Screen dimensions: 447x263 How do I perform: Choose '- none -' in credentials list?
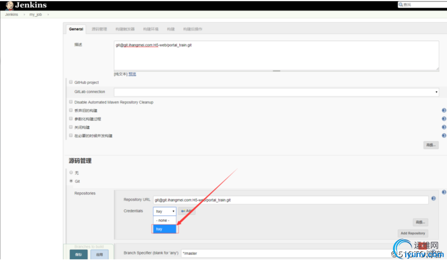click(165, 221)
